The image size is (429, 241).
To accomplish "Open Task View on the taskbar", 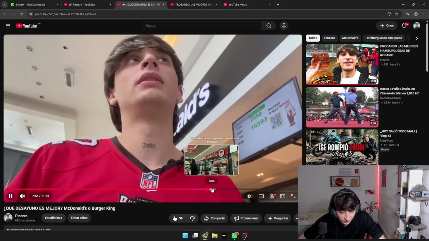I will coord(195,236).
